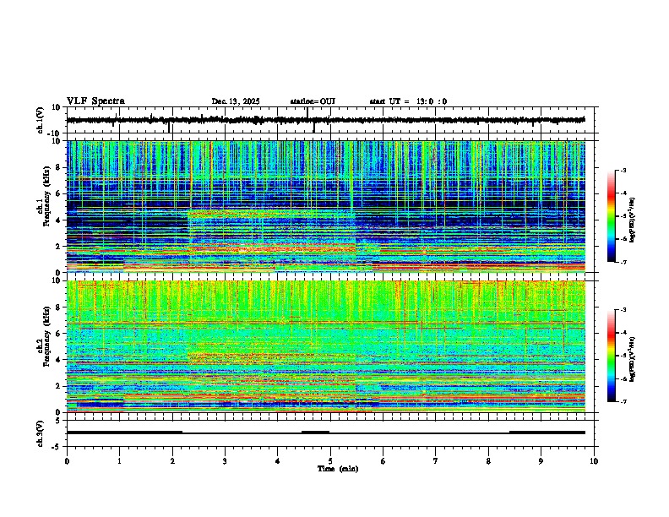Screen dimensions: 669x517
Task: Click the "-3" label on ch.2 color bar
Action: [623, 310]
